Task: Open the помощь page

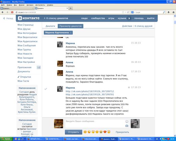Action: (139, 18)
